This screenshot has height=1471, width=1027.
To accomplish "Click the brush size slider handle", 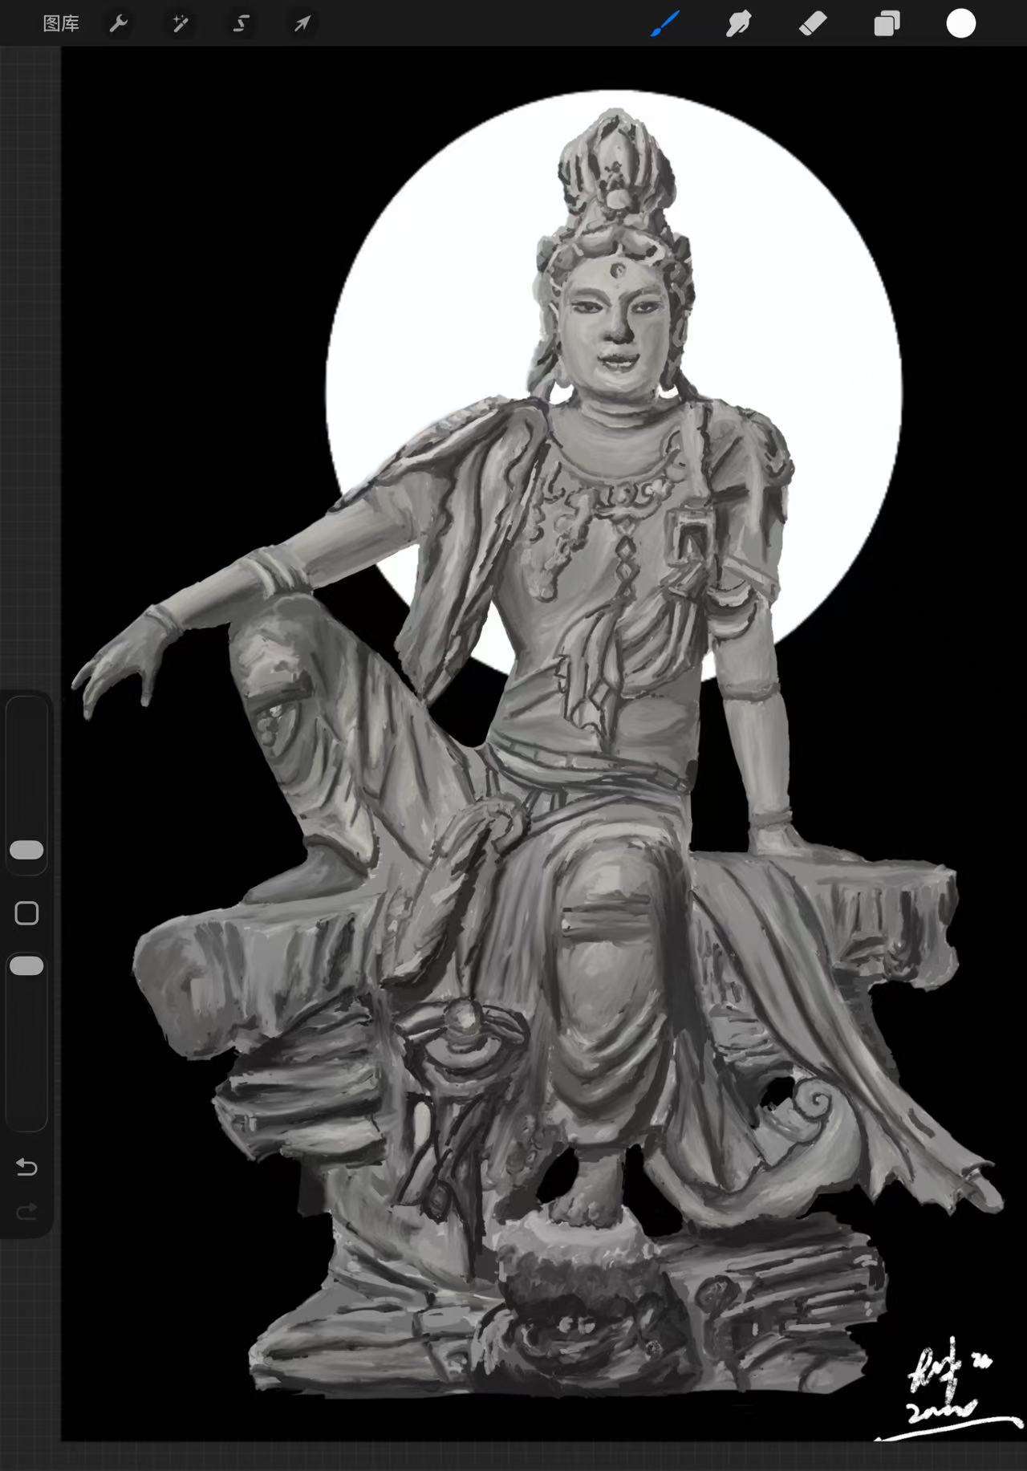I will (x=26, y=850).
